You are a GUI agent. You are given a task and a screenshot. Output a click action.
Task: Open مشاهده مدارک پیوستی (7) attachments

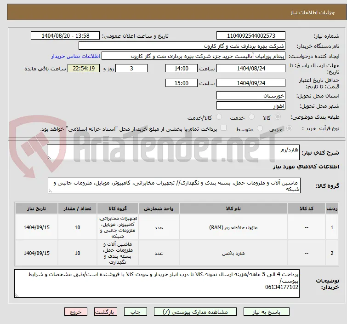click(x=195, y=312)
